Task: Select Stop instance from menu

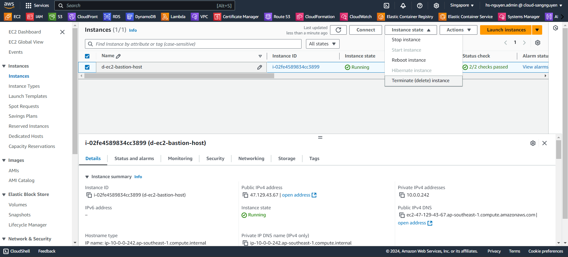Action: click(406, 40)
